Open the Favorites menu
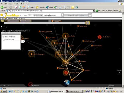The width and height of the screenshot is (124, 93). coord(16,4)
